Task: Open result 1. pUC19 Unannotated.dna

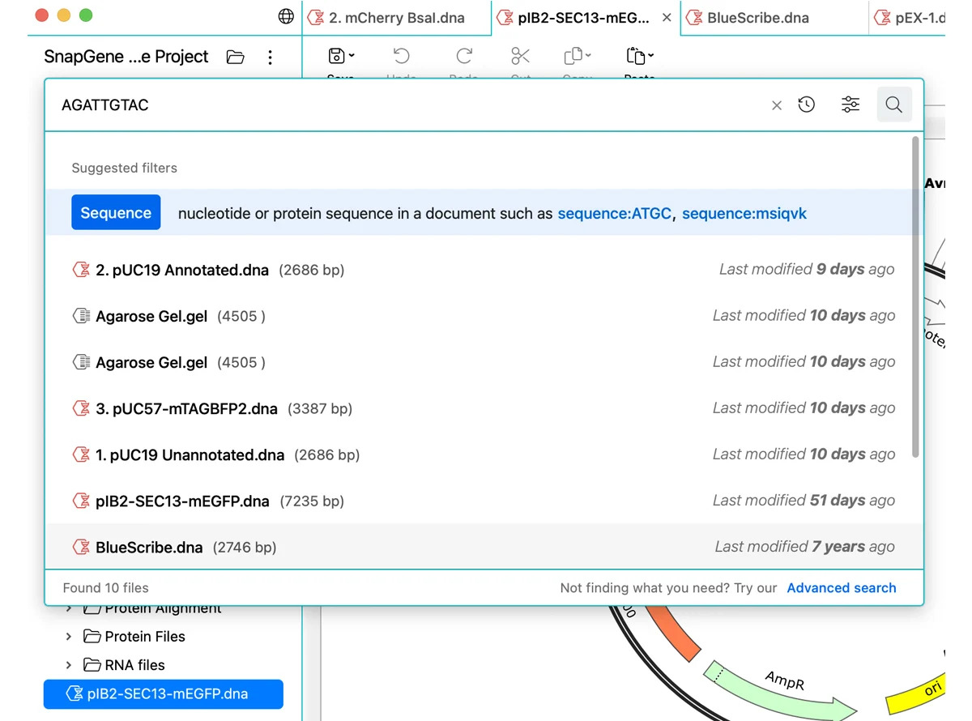Action: [x=484, y=454]
